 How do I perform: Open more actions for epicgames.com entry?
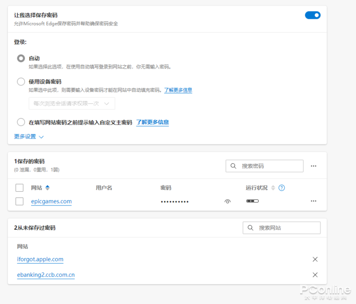(x=313, y=201)
